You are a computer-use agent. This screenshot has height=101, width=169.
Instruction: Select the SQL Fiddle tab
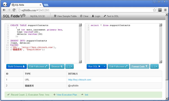26,5
